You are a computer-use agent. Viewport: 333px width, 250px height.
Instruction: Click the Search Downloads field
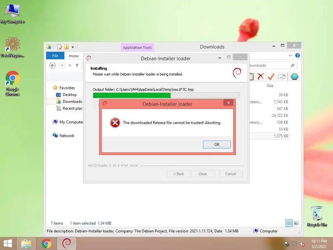click(273, 65)
